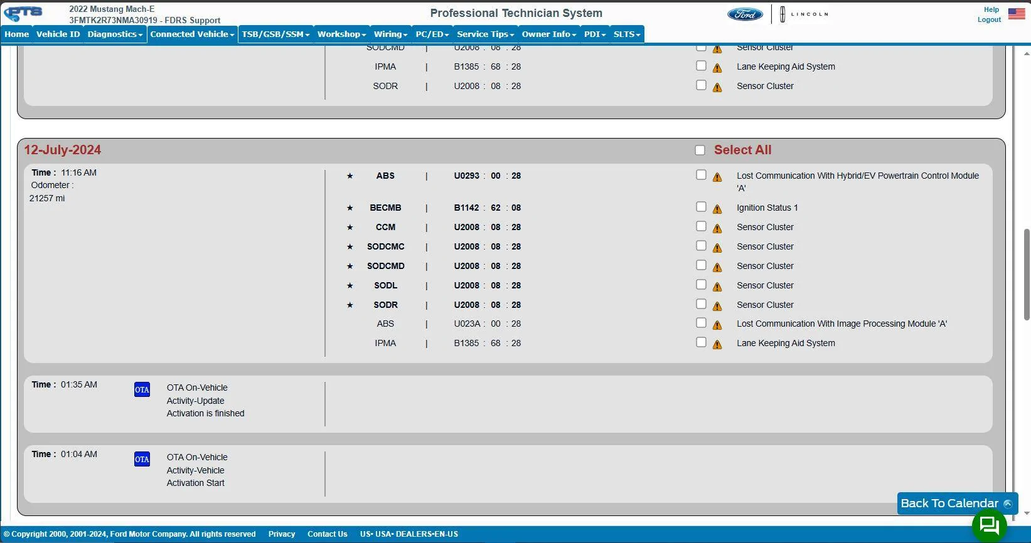Click star icon beside starred SODCMD

[350, 266]
